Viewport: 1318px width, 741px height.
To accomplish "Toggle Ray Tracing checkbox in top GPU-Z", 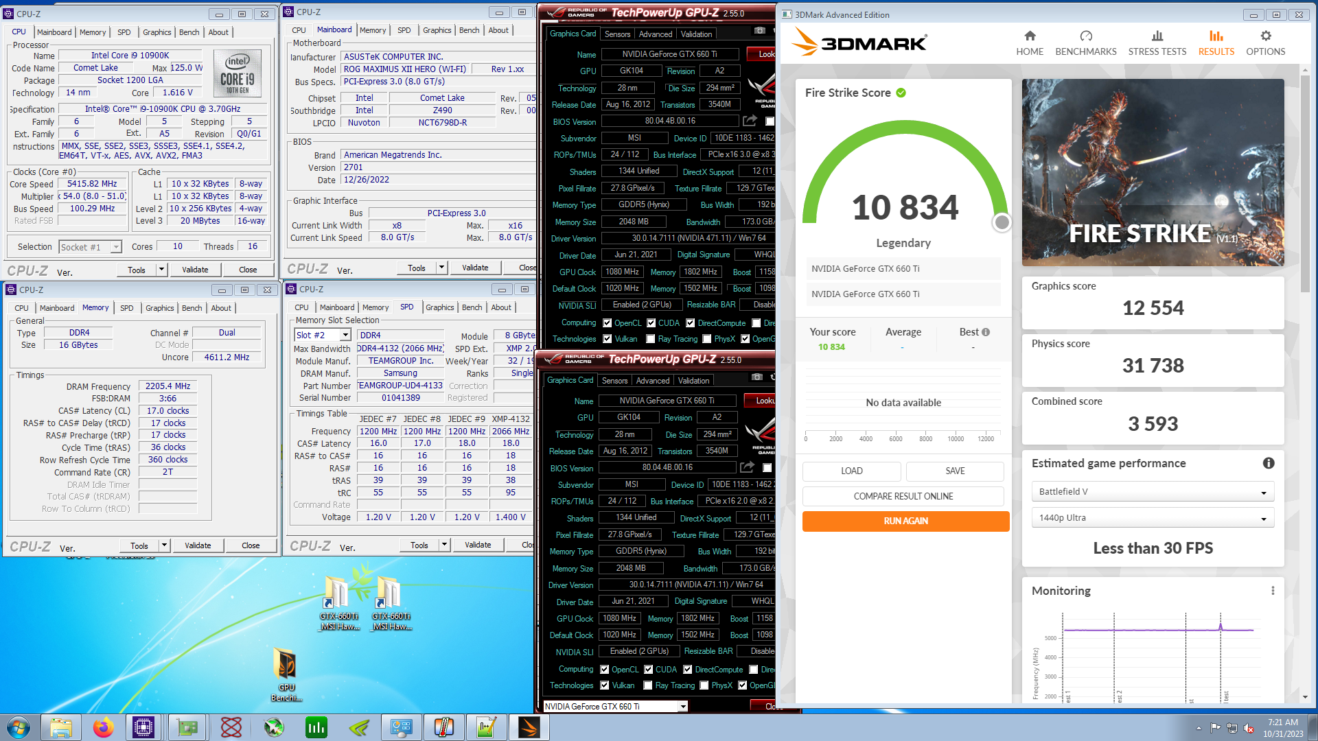I will point(650,339).
